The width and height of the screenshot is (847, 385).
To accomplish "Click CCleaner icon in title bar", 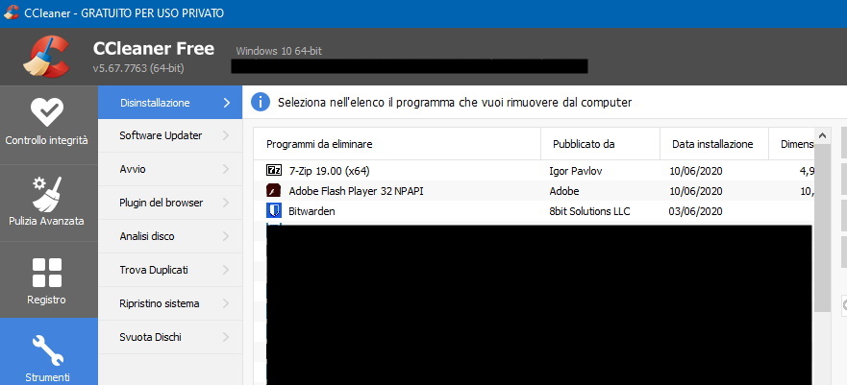I will point(12,12).
